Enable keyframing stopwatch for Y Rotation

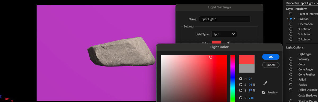tap(291, 34)
